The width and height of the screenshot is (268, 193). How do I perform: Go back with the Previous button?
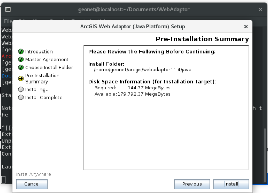pos(192,184)
